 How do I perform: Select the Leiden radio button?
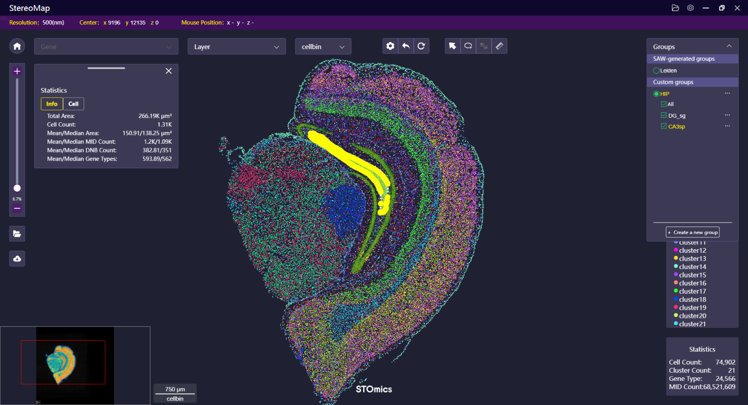pyautogui.click(x=656, y=71)
